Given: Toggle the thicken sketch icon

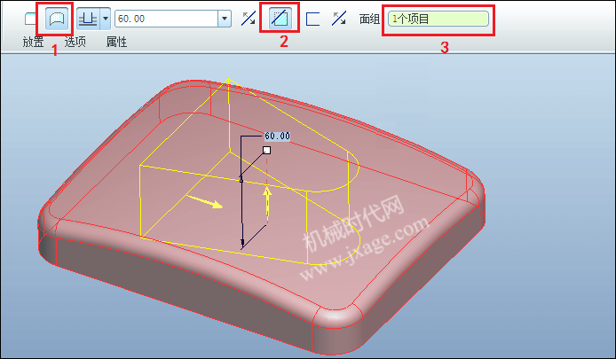Looking at the screenshot, I should (x=312, y=19).
